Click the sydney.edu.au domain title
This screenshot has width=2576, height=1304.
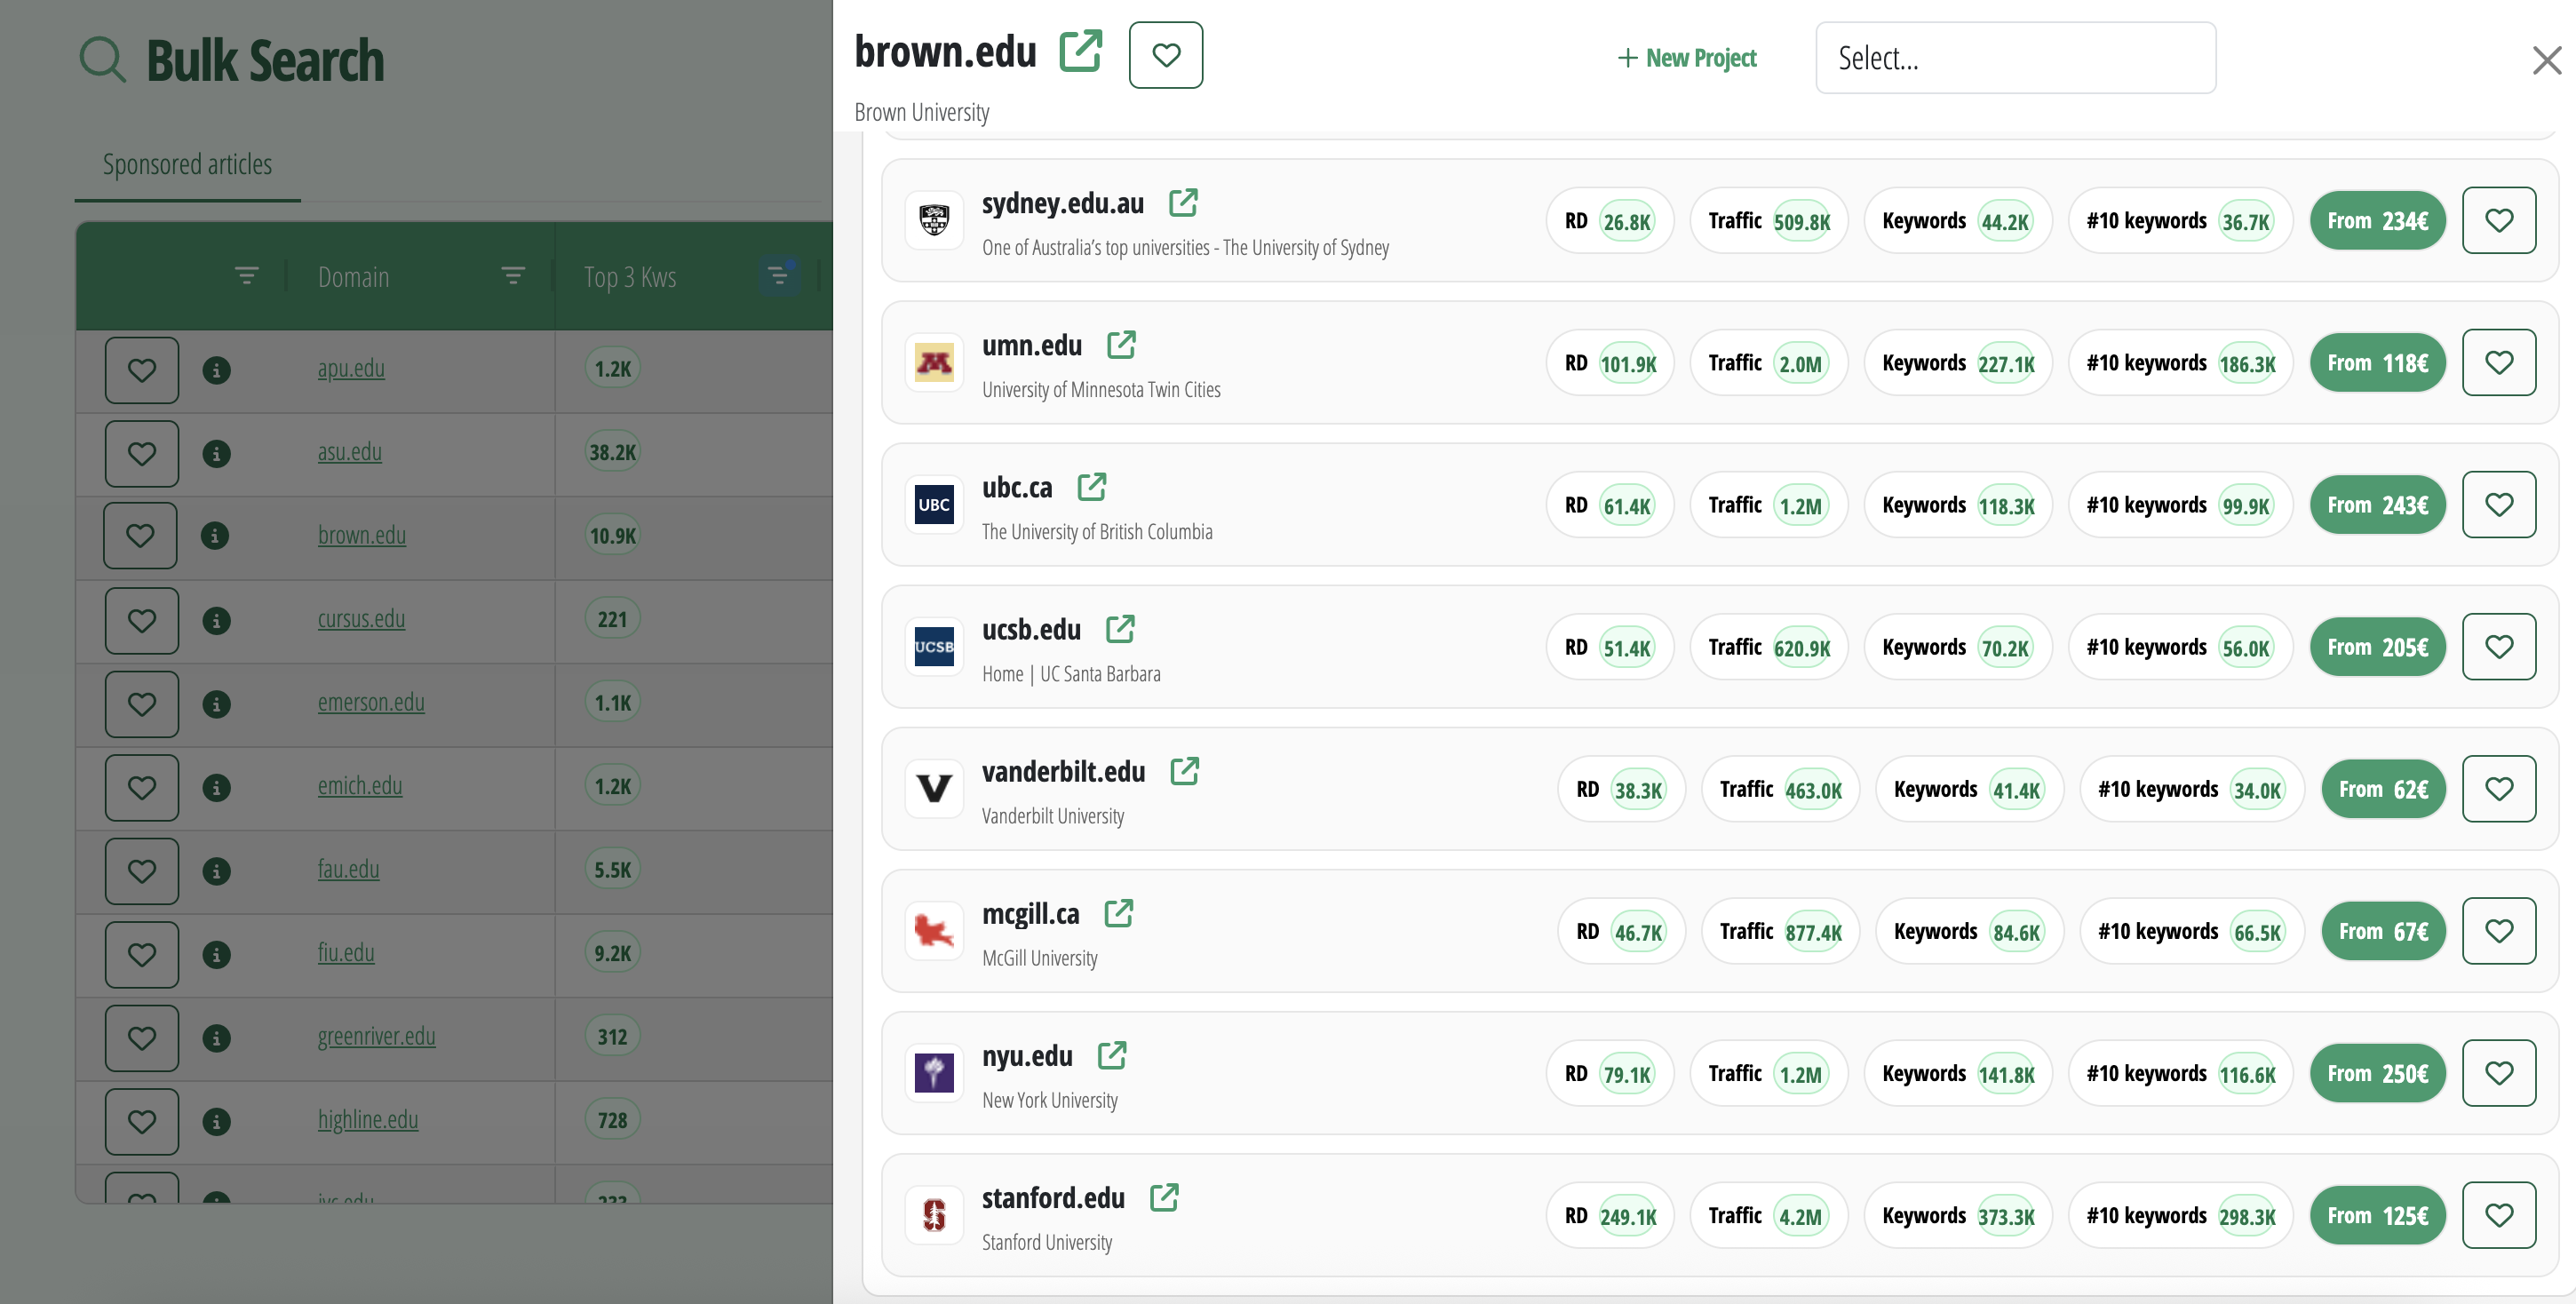[1062, 203]
